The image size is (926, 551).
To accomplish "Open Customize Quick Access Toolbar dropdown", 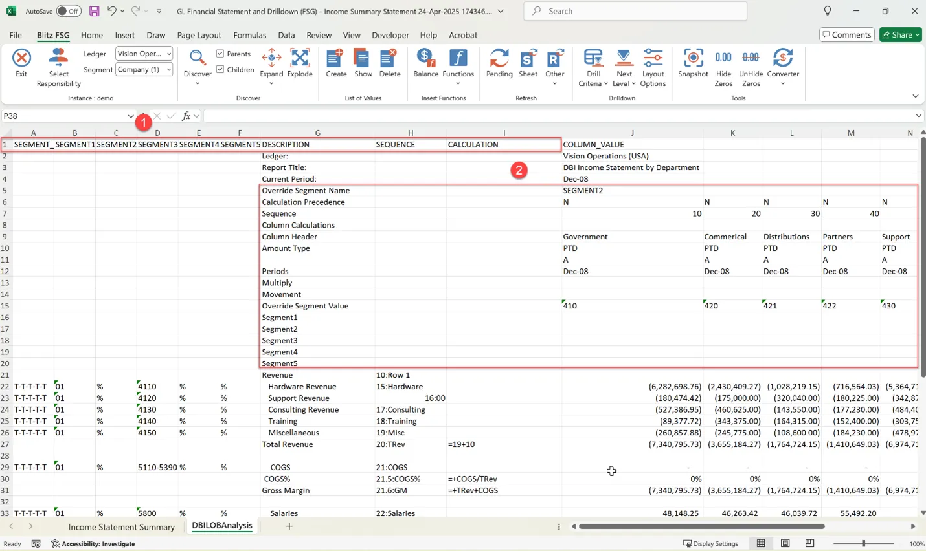I will pos(159,11).
